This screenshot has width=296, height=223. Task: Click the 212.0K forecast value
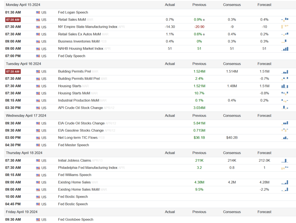click(264, 160)
